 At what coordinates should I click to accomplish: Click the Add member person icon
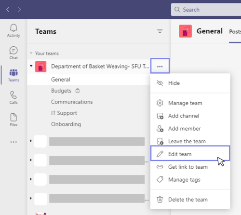(x=160, y=129)
